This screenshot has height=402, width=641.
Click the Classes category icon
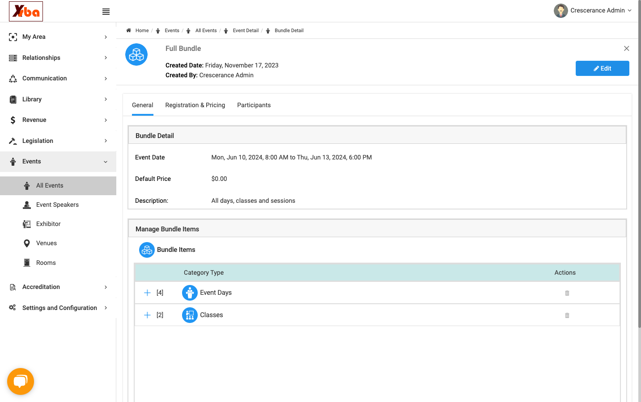click(190, 315)
